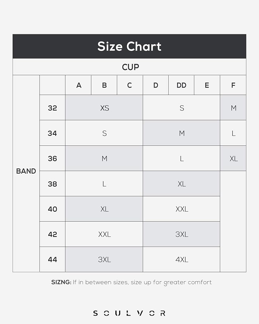Click the L cell for band 36
Viewport: 259px width, 324px height.
point(181,158)
